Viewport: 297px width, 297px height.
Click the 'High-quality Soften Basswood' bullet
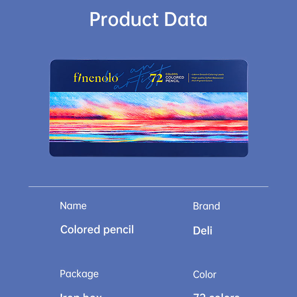point(208,78)
